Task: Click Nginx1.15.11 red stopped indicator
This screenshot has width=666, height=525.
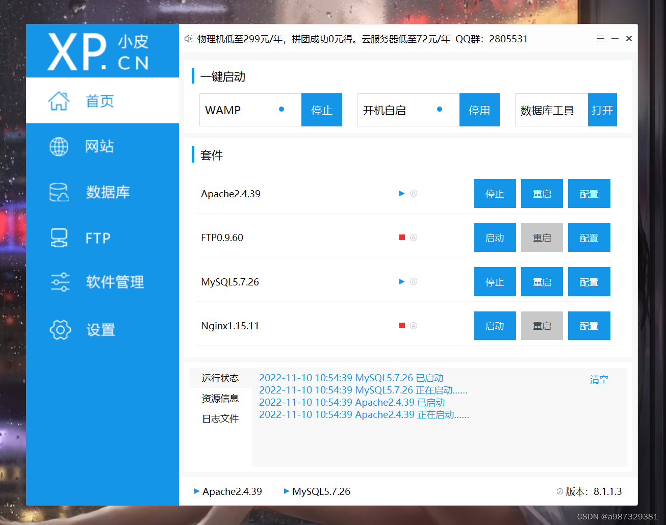Action: click(402, 326)
